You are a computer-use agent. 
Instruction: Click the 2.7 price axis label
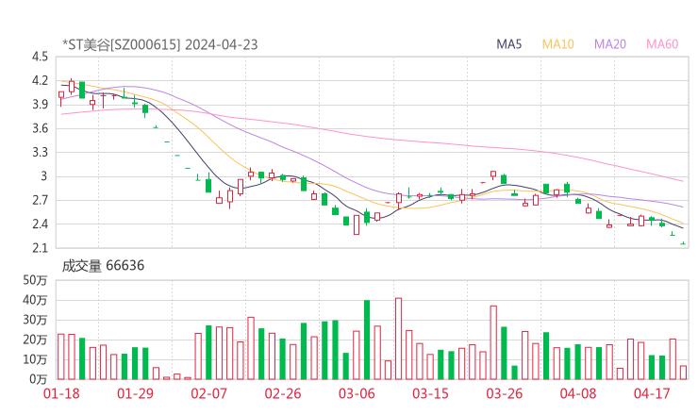[40, 200]
